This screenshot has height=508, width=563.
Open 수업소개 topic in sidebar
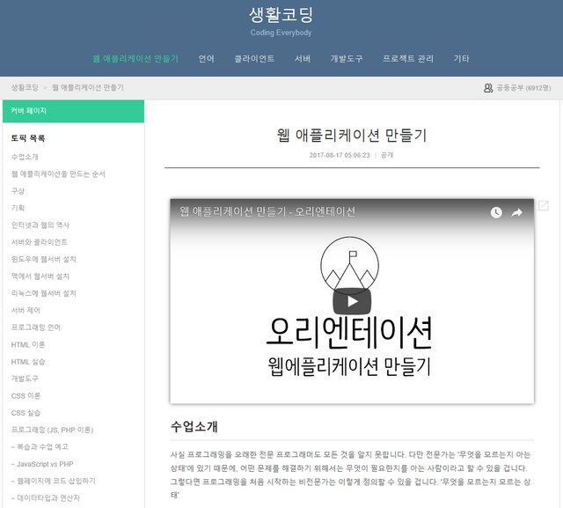[25, 157]
